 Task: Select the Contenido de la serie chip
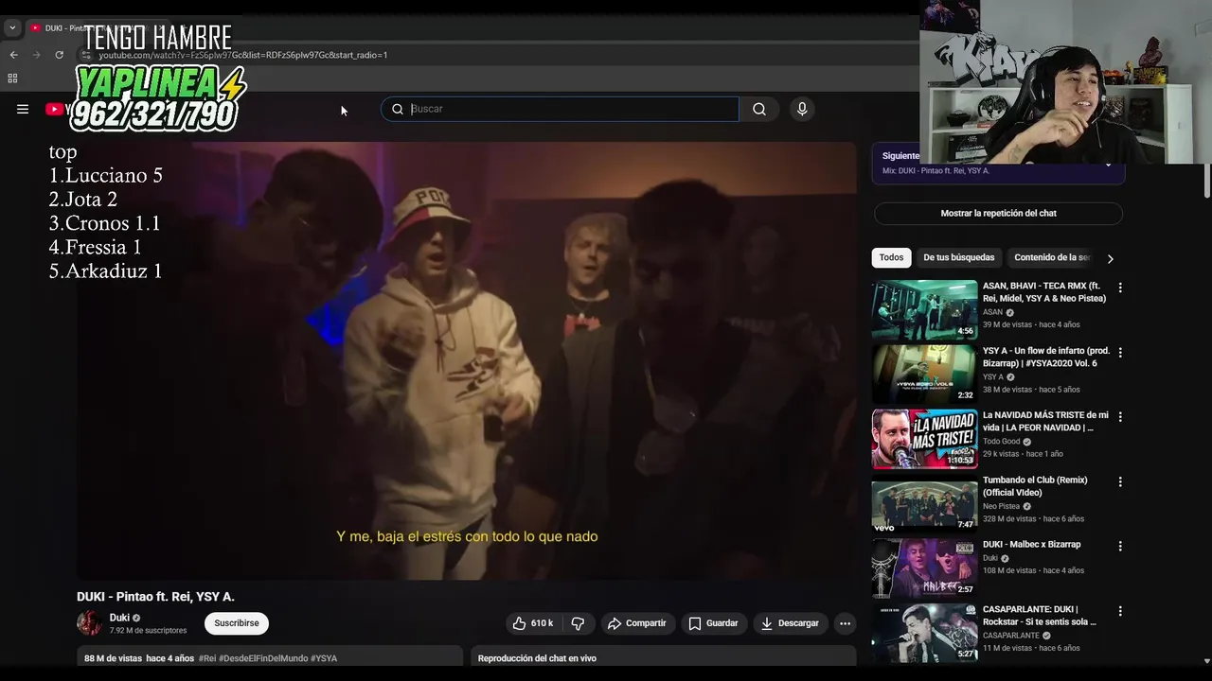point(1051,257)
